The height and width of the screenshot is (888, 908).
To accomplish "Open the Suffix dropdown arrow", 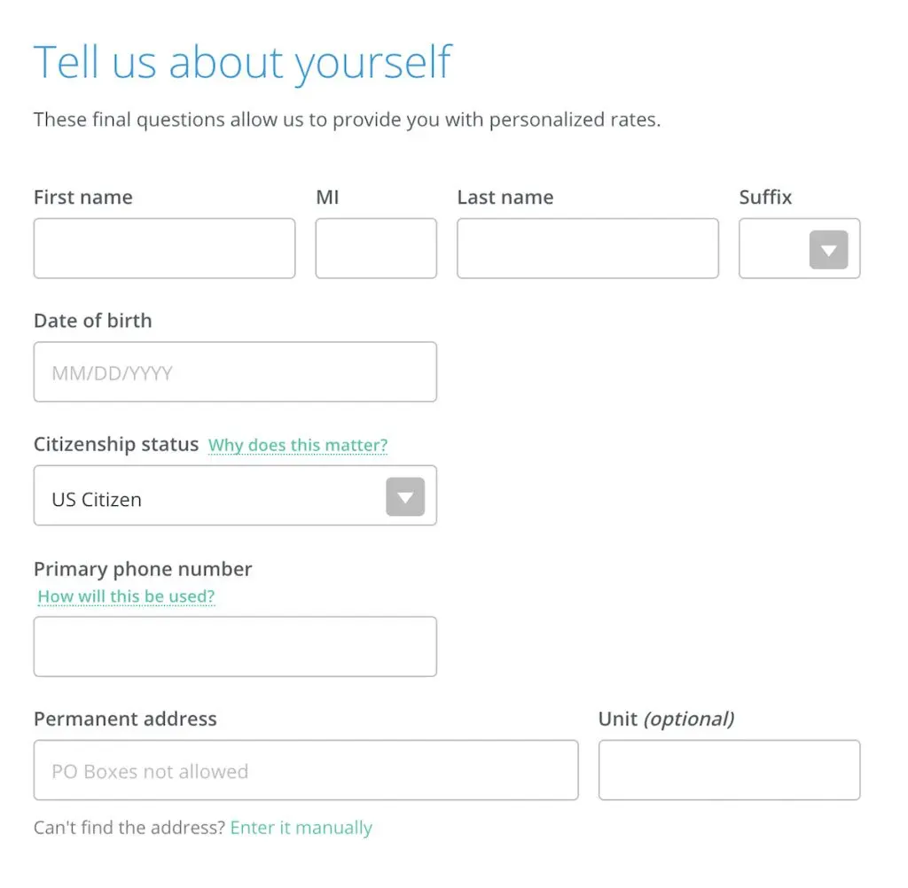I will (828, 250).
